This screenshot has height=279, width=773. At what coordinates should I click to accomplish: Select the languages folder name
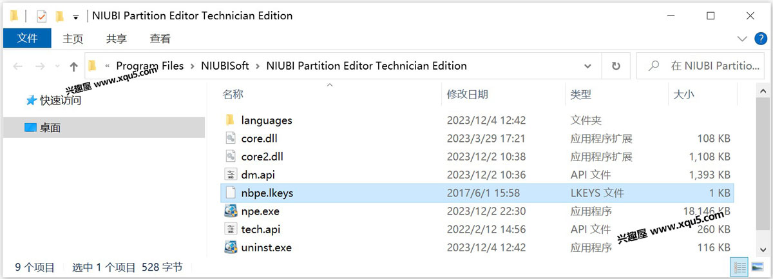coord(267,120)
